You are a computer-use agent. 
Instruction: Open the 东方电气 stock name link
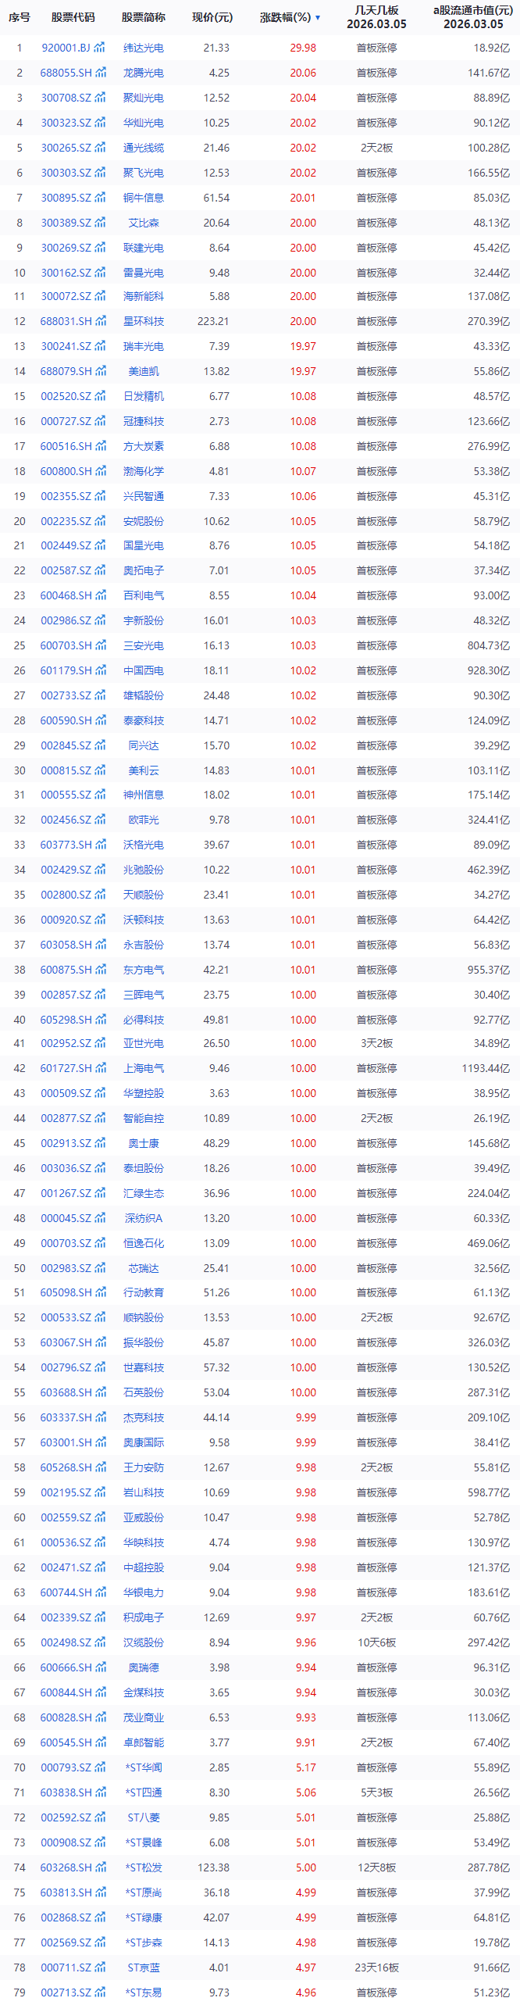click(144, 970)
